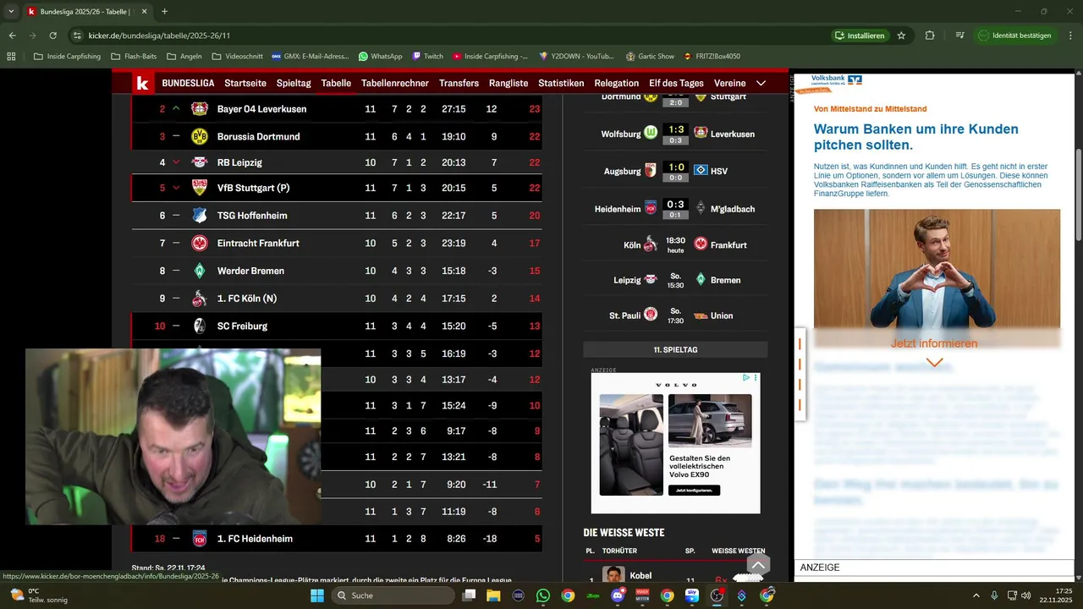Open WhatsApp from the taskbar
Viewport: 1083px width, 609px height.
pyautogui.click(x=543, y=595)
